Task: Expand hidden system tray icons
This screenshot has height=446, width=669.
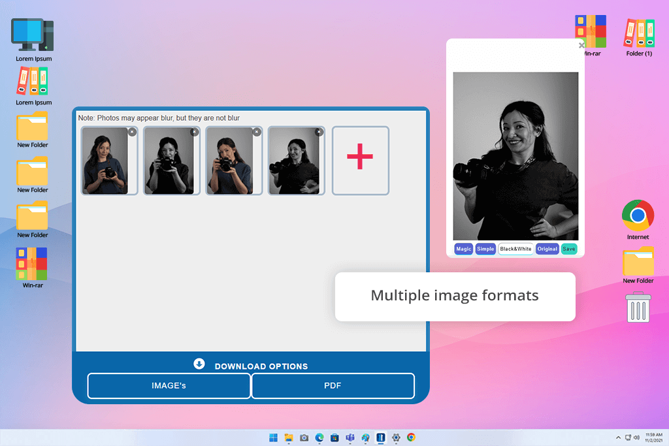Action: point(618,438)
